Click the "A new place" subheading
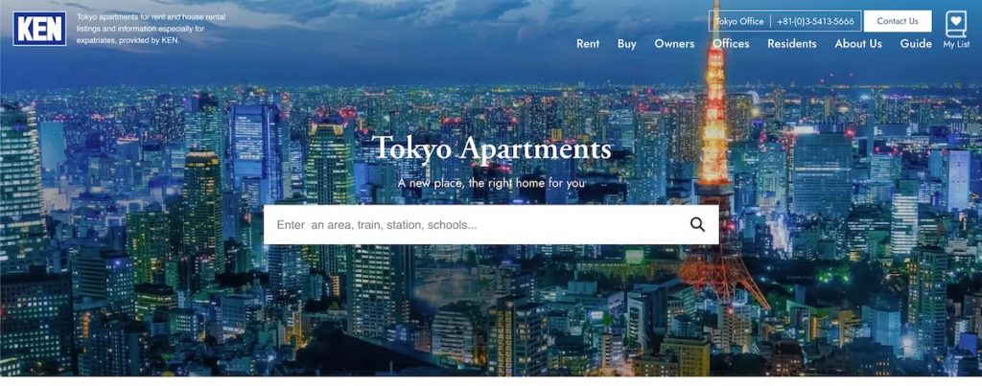 pos(492,183)
